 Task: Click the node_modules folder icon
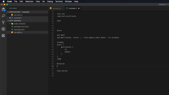tap(12, 24)
